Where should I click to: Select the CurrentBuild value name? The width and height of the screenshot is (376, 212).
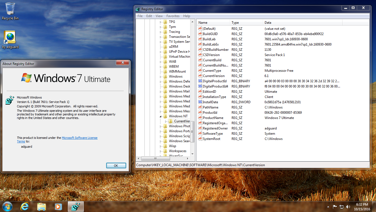tap(212, 60)
